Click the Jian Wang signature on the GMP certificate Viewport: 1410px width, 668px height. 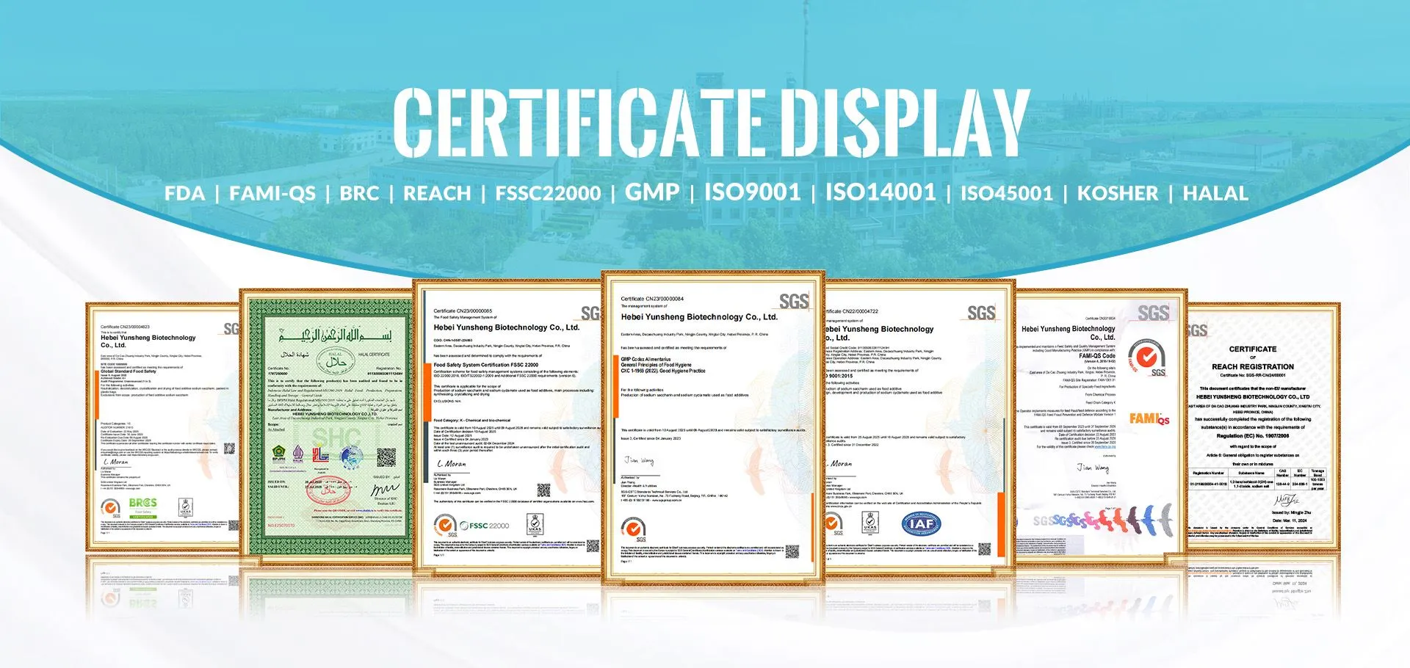click(x=639, y=461)
